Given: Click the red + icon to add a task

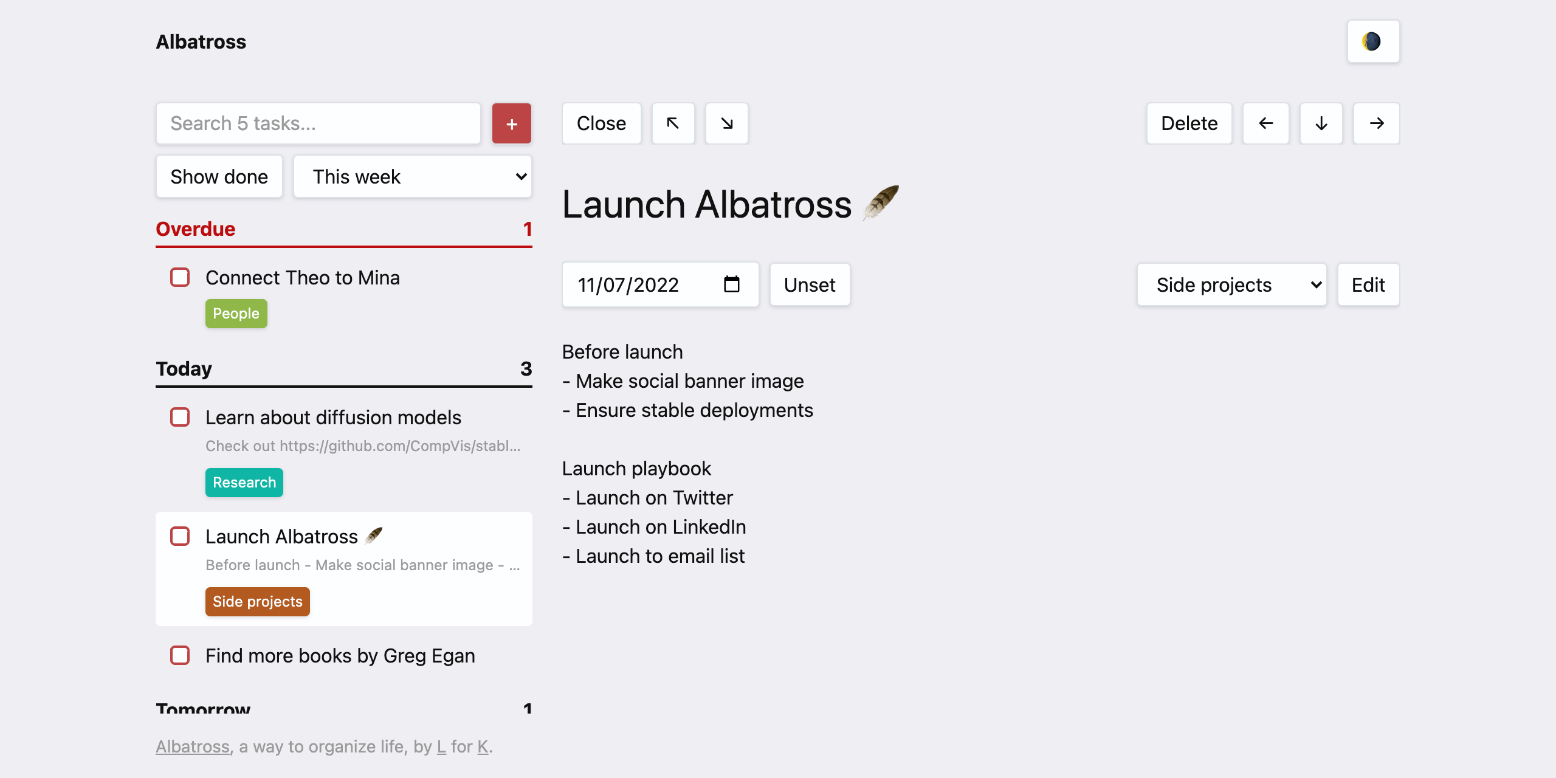Looking at the screenshot, I should 511,123.
